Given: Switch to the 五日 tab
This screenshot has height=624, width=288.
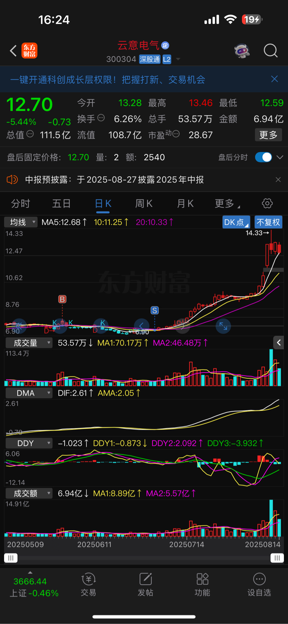Looking at the screenshot, I should click(61, 204).
